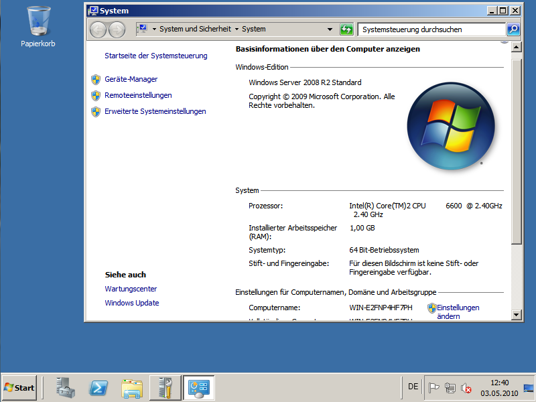Open Wartungscenter link
536x402 pixels.
(x=131, y=289)
